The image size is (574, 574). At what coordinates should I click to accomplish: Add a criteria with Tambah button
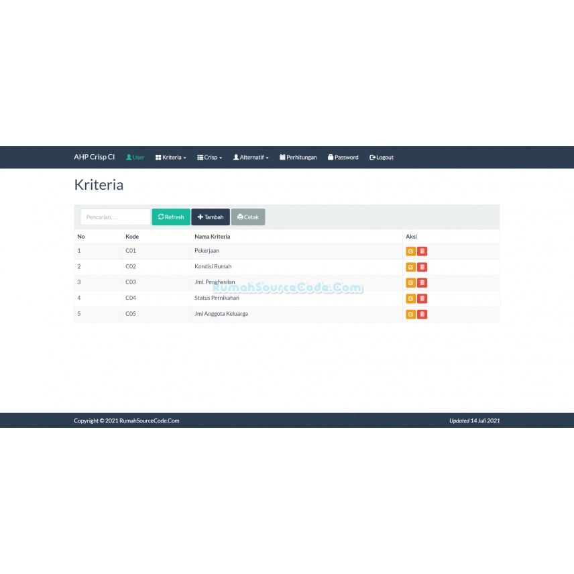pos(211,217)
